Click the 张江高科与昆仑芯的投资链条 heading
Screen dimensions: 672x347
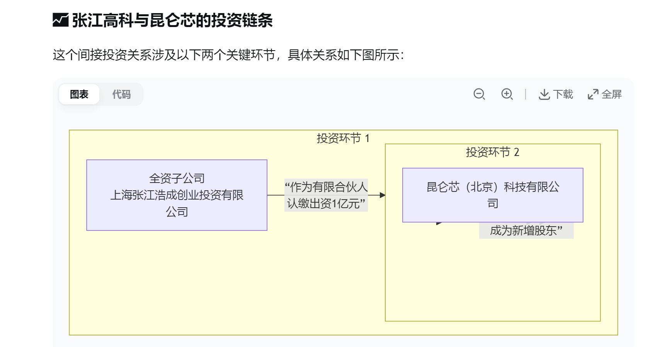(172, 20)
